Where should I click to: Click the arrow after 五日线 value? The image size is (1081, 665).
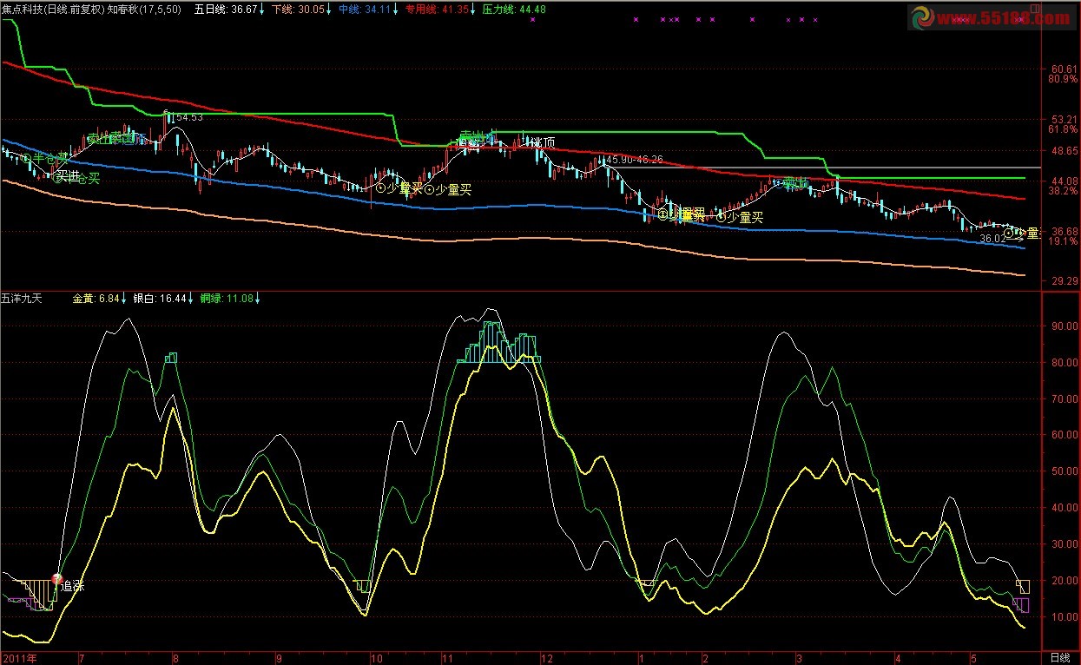(262, 9)
